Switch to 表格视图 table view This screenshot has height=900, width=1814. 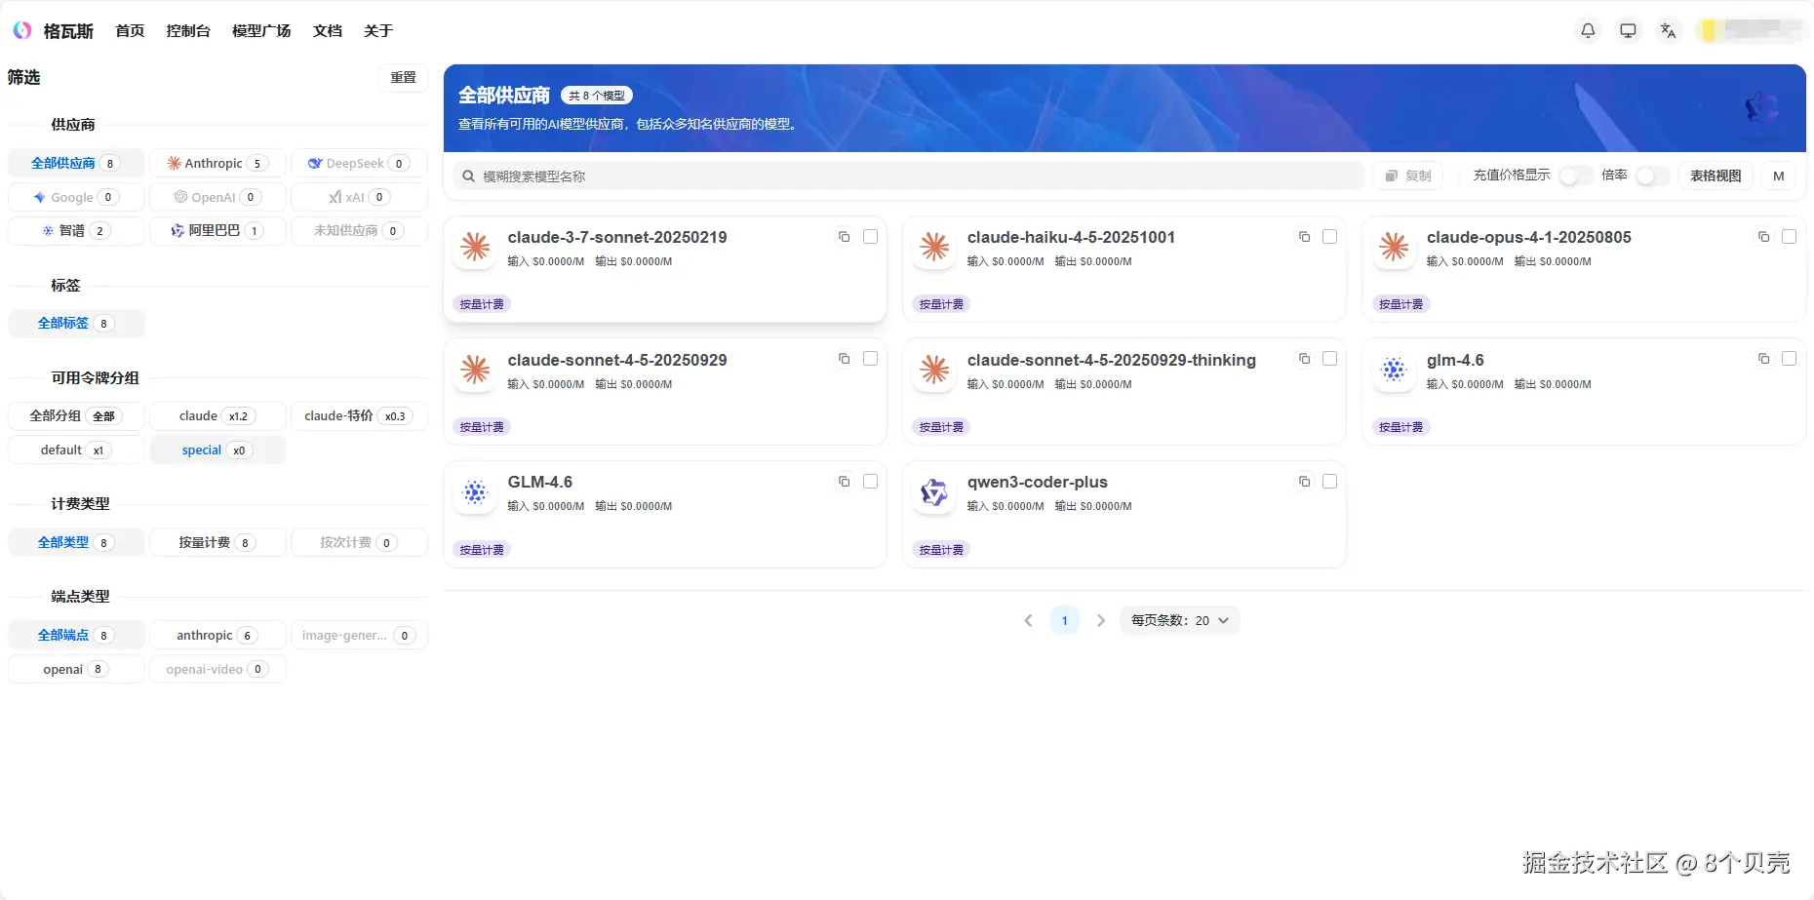(1715, 176)
